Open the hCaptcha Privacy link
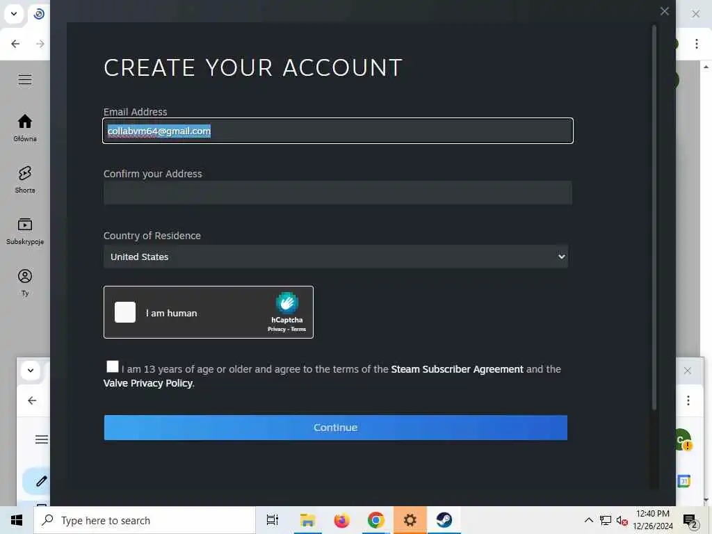712x534 pixels. 276,329
